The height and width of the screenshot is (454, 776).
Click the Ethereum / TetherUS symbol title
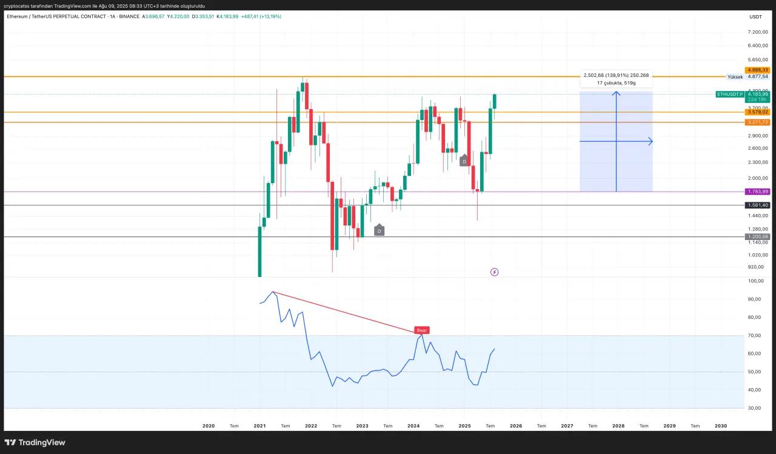coord(55,16)
